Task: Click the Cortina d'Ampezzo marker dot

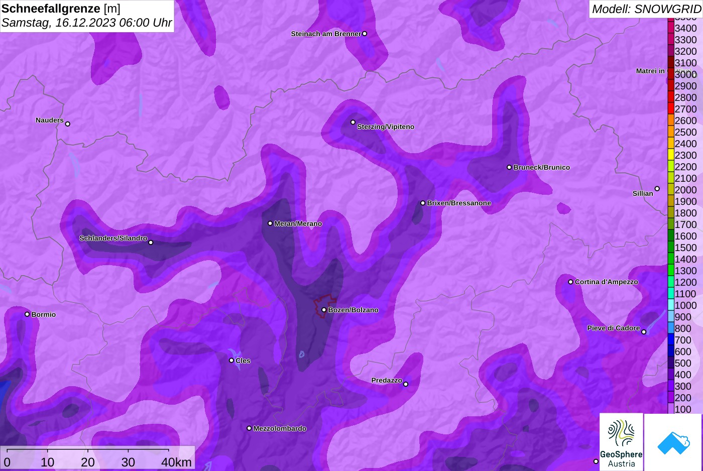Action: pos(570,282)
